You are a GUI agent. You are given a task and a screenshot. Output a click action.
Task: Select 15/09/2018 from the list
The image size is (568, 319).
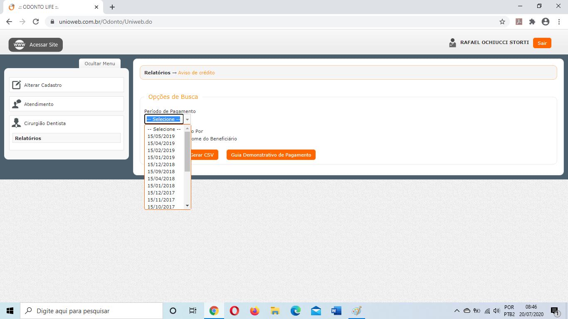(x=164, y=172)
